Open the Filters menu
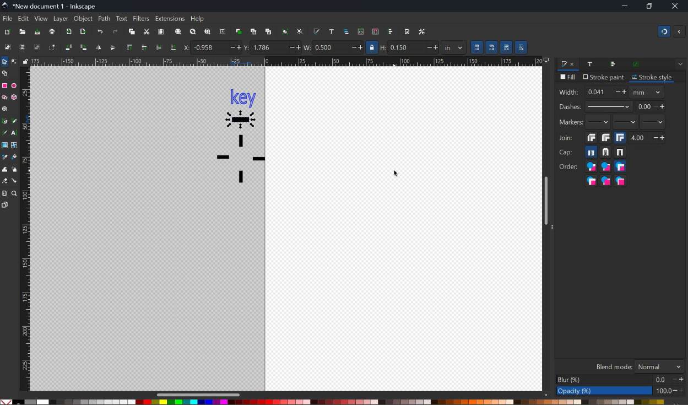The width and height of the screenshot is (688, 405). coord(141,18)
